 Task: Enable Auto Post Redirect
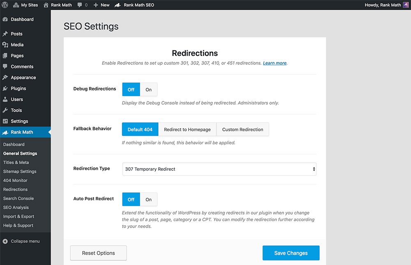[148, 199]
